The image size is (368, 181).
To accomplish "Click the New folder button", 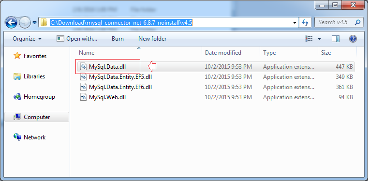I will (x=152, y=39).
